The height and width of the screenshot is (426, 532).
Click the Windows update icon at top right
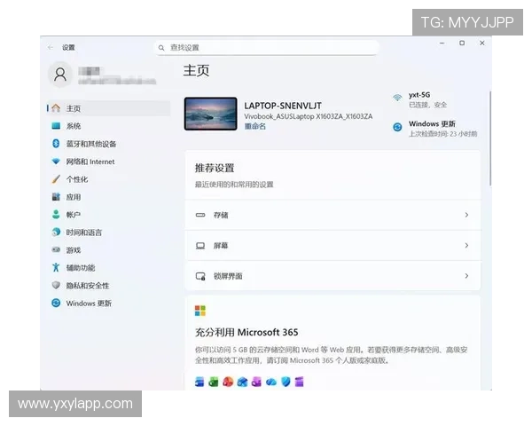397,127
